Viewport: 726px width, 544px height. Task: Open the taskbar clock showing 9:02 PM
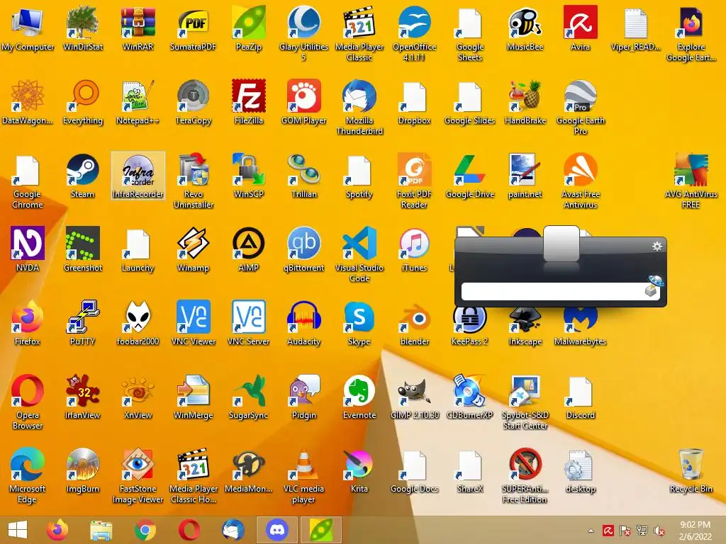pyautogui.click(x=695, y=531)
